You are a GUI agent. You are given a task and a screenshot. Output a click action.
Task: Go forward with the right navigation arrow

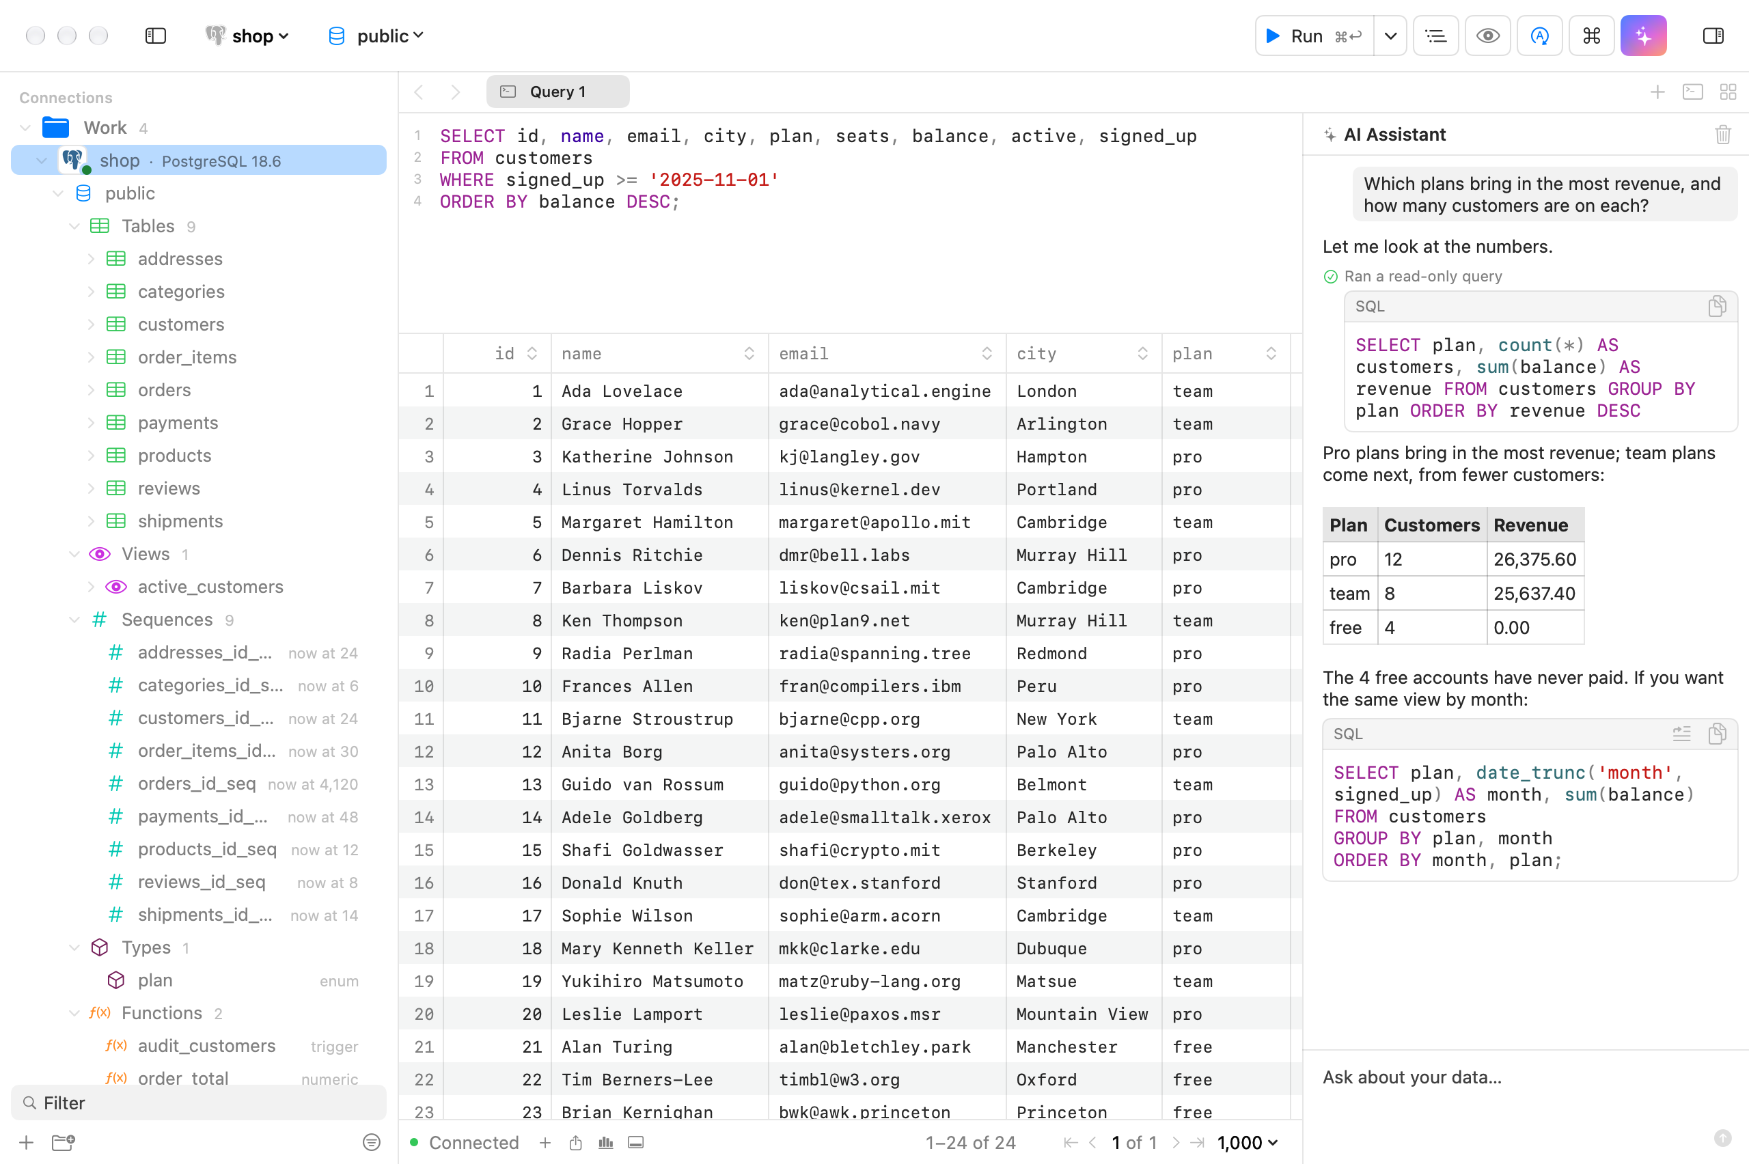pyautogui.click(x=456, y=92)
